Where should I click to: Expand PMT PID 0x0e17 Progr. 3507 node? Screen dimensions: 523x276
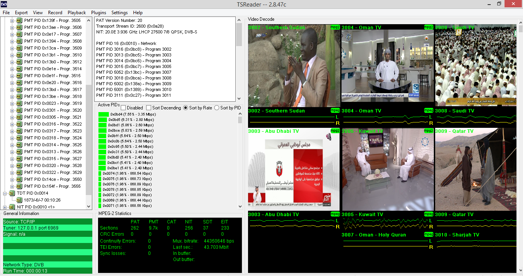(12, 35)
